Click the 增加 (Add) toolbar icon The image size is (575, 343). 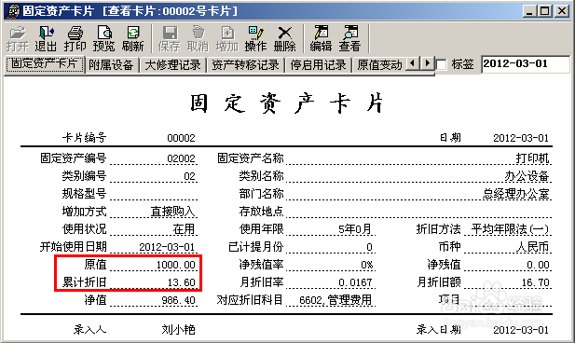[x=227, y=39]
